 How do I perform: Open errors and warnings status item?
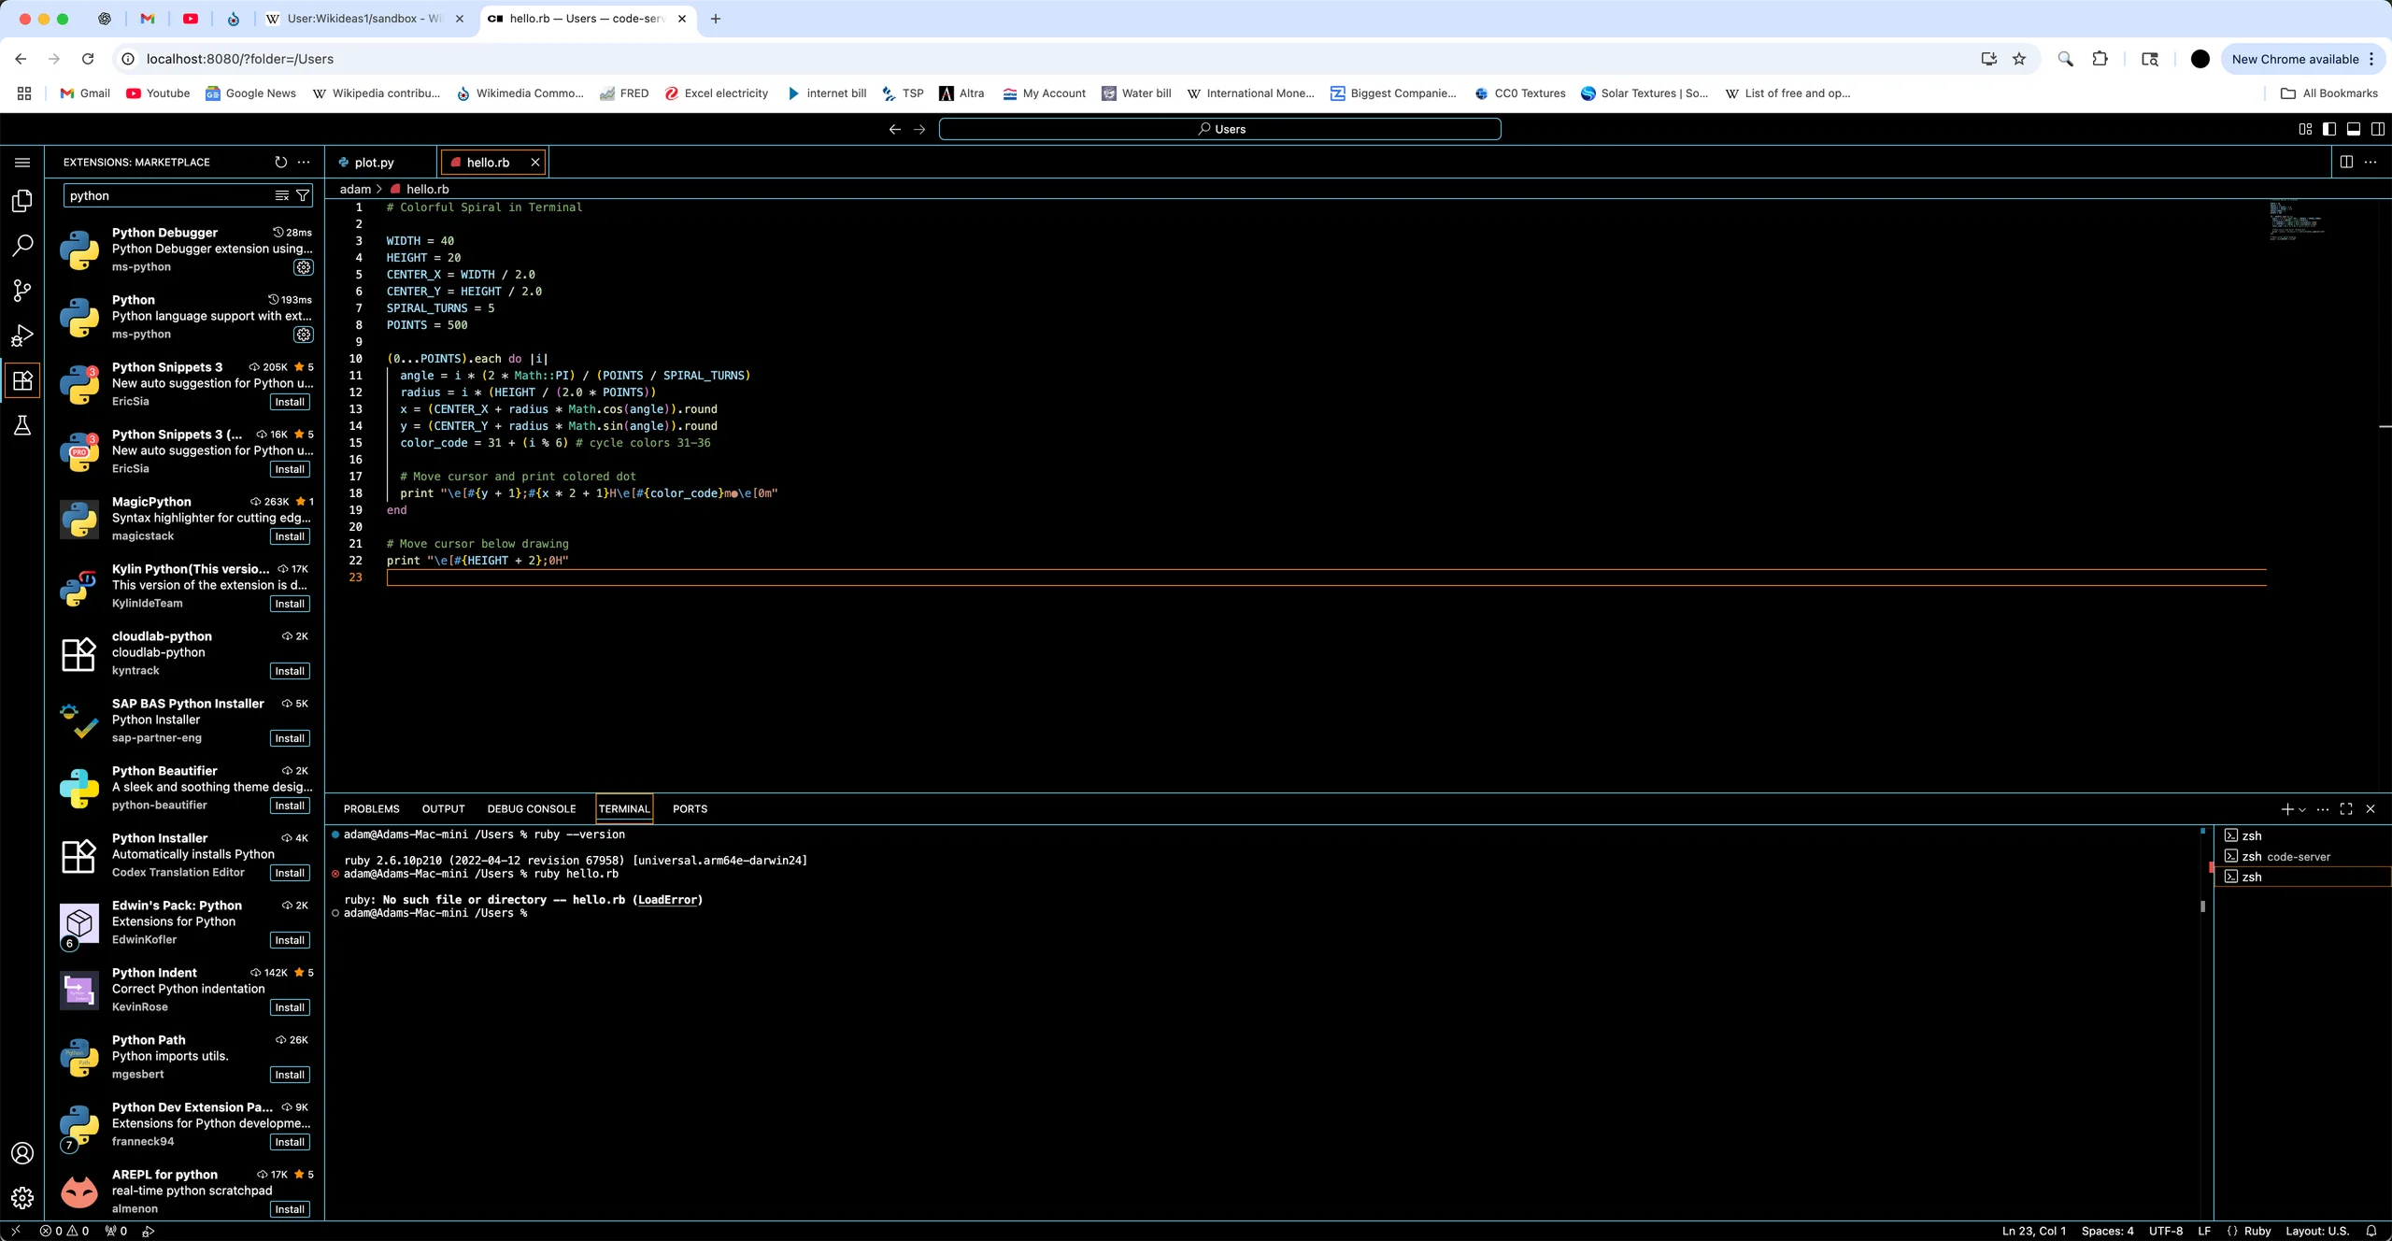(x=64, y=1231)
